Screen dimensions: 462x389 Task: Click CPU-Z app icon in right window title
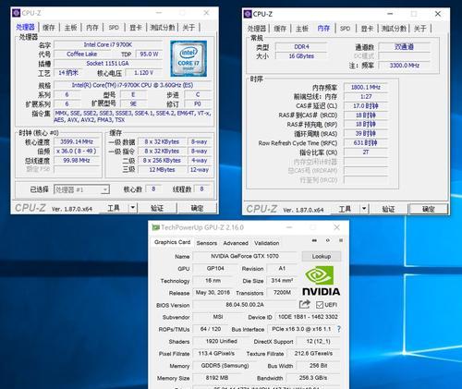pyautogui.click(x=248, y=14)
